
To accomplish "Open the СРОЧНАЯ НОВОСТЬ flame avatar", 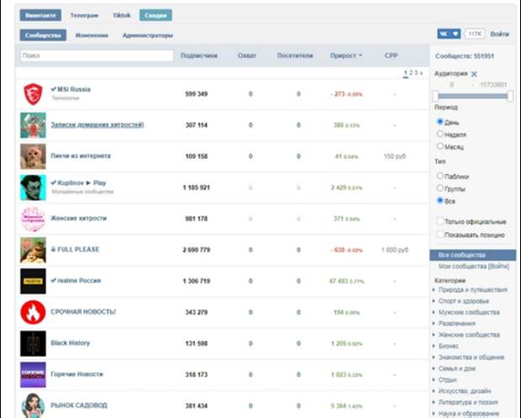I will coord(33,312).
